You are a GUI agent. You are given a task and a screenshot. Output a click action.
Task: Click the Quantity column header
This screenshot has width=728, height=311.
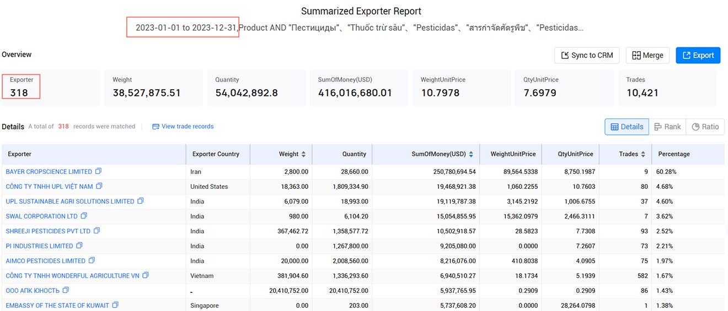click(342, 154)
